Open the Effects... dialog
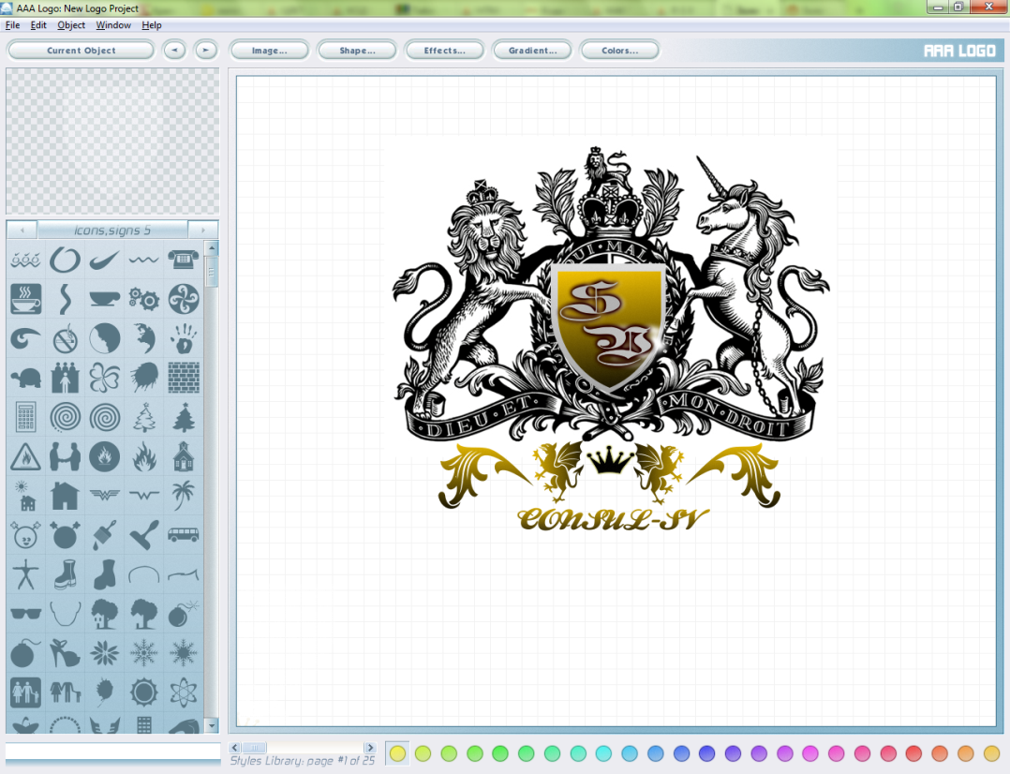The height and width of the screenshot is (774, 1010). (x=444, y=51)
